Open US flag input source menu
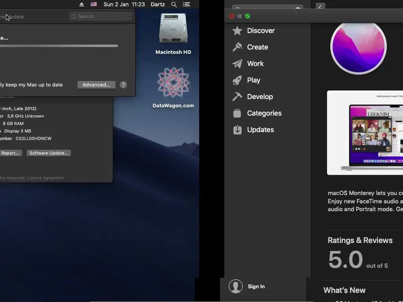 [94, 4]
